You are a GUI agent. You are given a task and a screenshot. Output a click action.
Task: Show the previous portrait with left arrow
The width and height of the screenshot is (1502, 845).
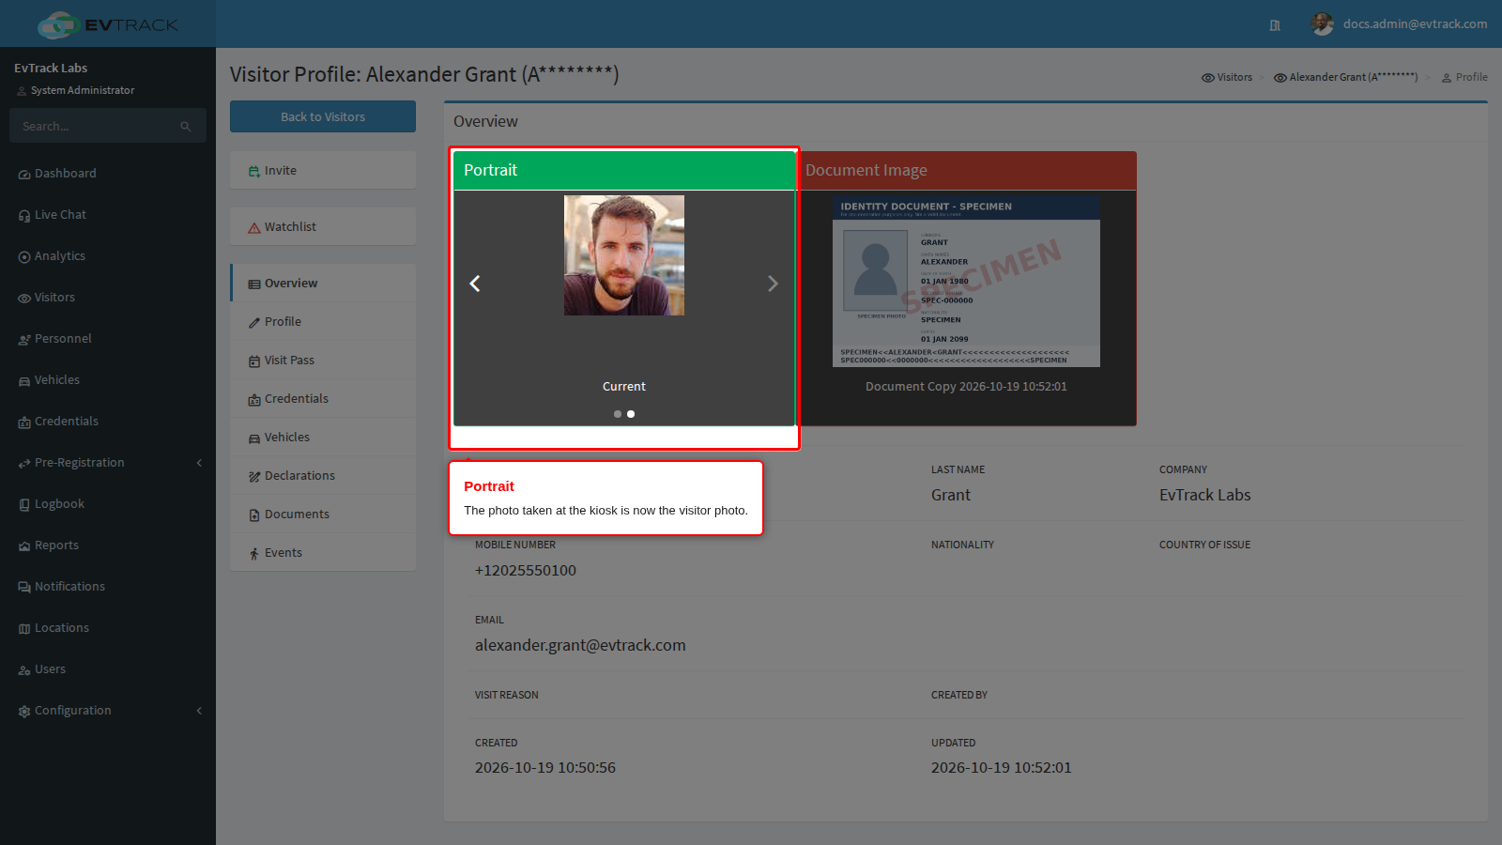(x=475, y=284)
